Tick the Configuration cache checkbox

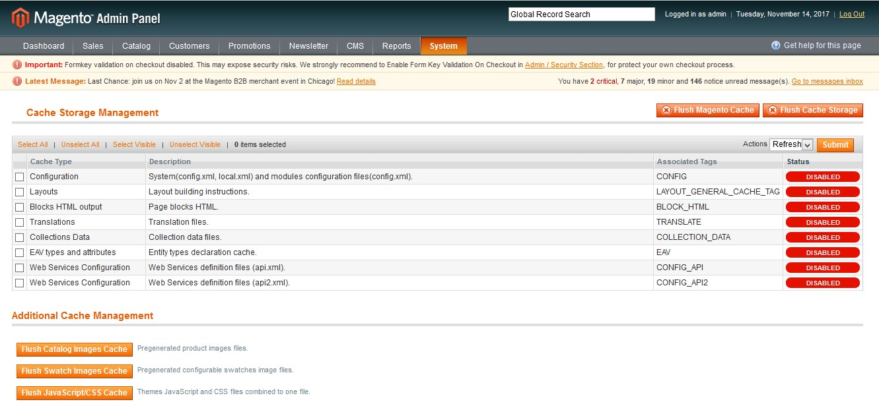[20, 177]
